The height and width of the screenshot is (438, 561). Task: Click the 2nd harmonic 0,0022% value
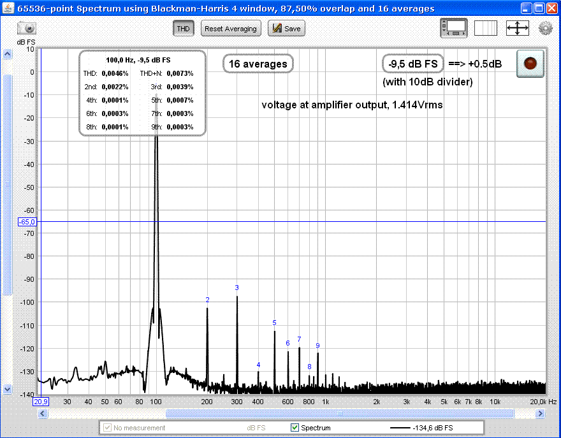click(x=115, y=87)
